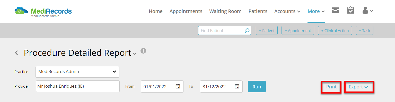395x102 pixels.
Task: Run the report
Action: pyautogui.click(x=257, y=87)
